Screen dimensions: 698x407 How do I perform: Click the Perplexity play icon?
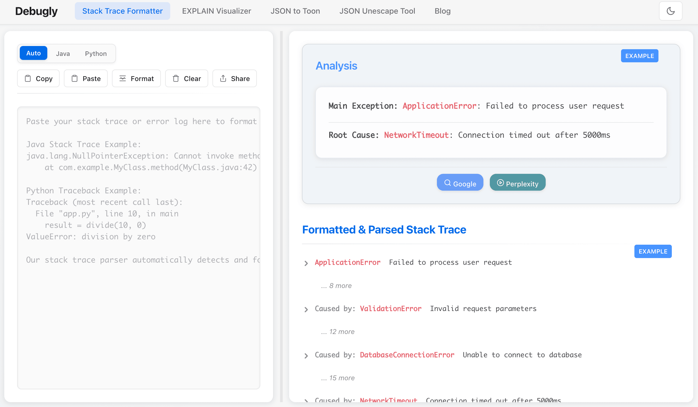point(500,183)
